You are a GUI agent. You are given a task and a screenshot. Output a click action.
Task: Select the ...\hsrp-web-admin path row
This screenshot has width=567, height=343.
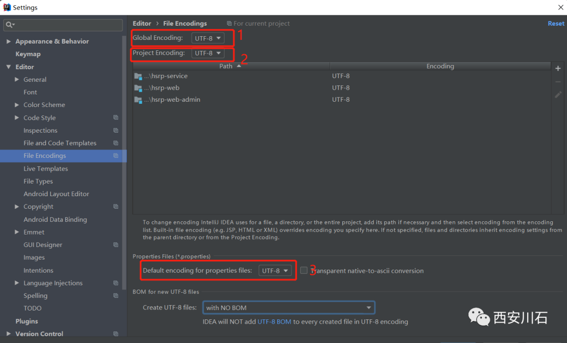click(342, 100)
